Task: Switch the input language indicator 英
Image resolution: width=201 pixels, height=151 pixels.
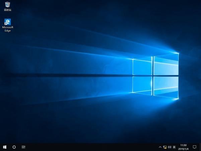Action: (174, 147)
